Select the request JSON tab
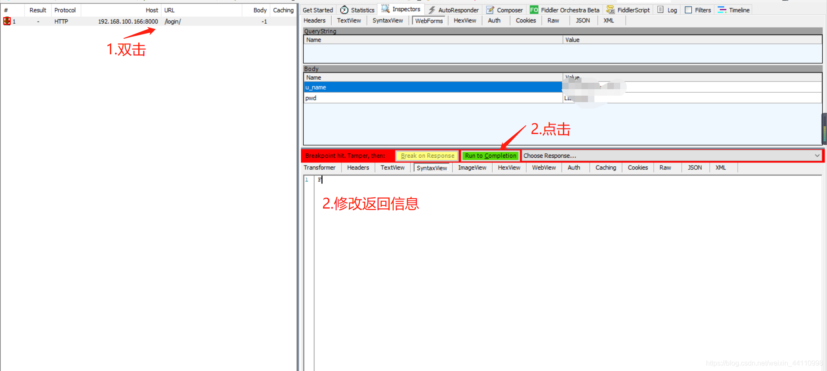 click(583, 20)
